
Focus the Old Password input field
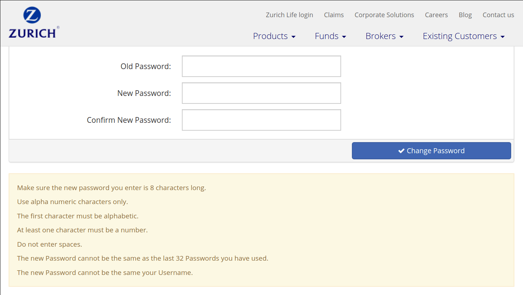pos(261,66)
